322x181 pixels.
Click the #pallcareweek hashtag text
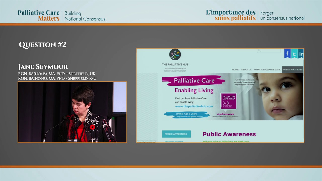225,114
